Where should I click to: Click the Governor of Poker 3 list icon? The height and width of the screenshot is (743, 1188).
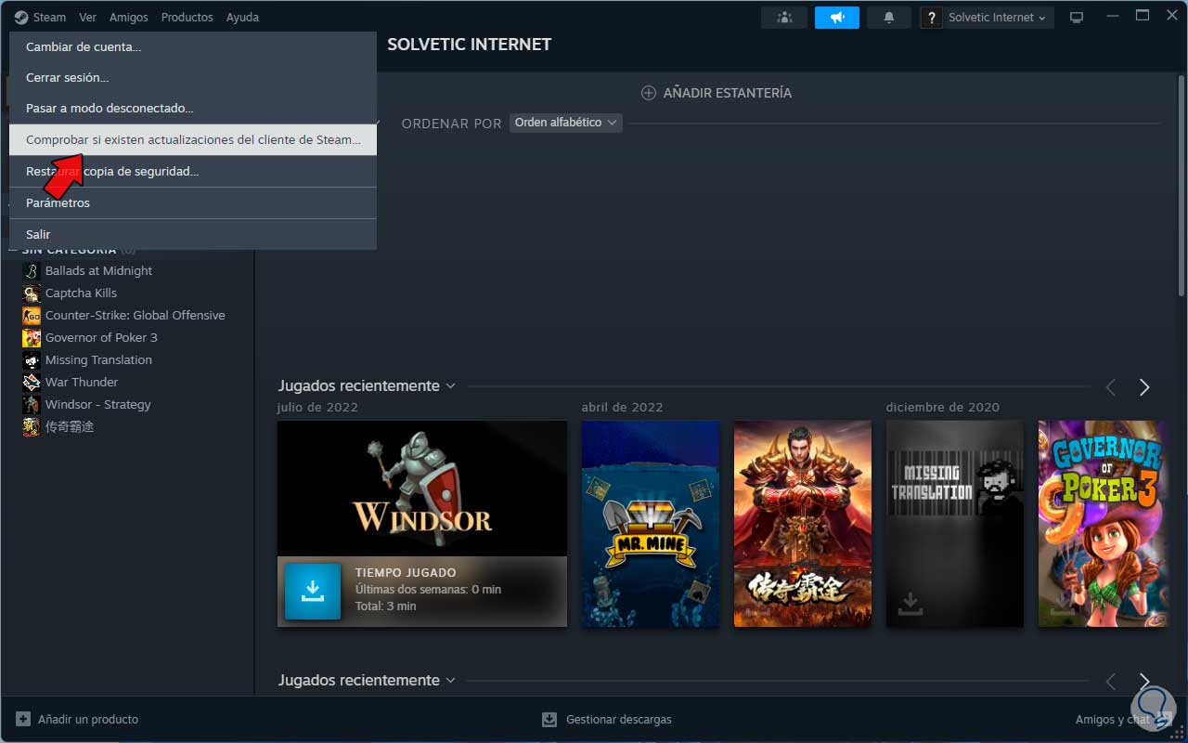(32, 338)
